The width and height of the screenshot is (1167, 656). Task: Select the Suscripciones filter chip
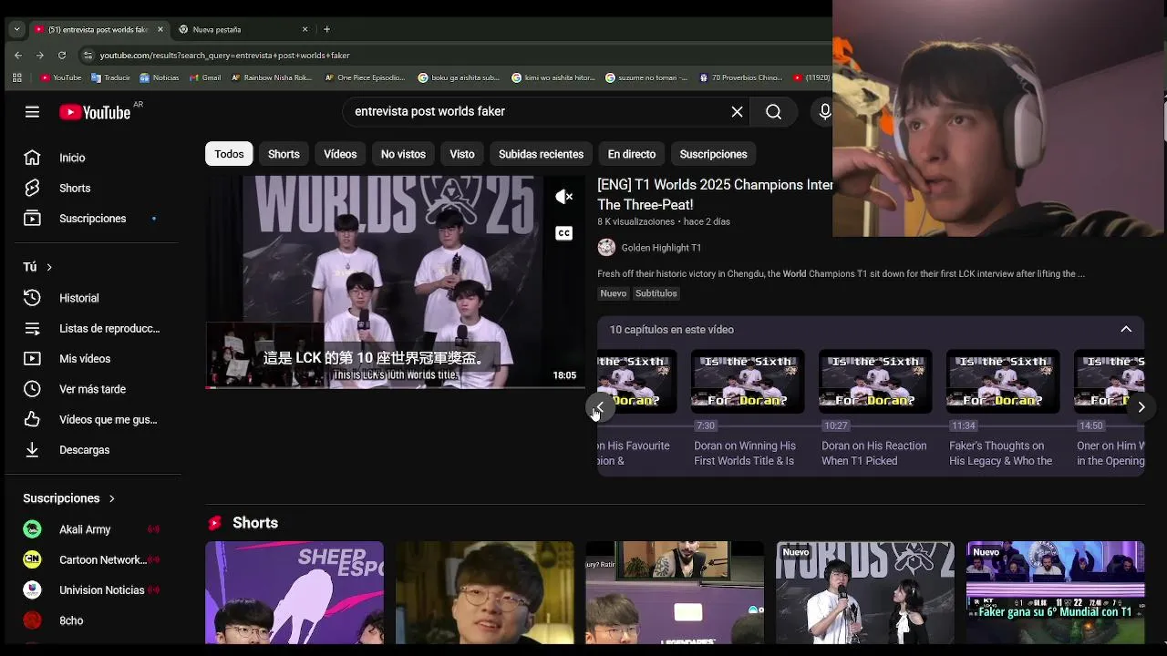[713, 154]
